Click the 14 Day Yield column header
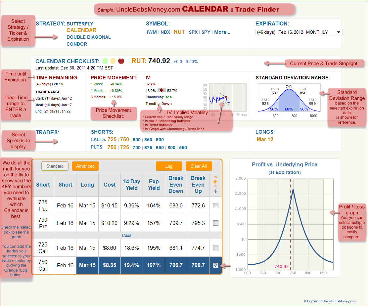The image size is (368, 306). [132, 185]
